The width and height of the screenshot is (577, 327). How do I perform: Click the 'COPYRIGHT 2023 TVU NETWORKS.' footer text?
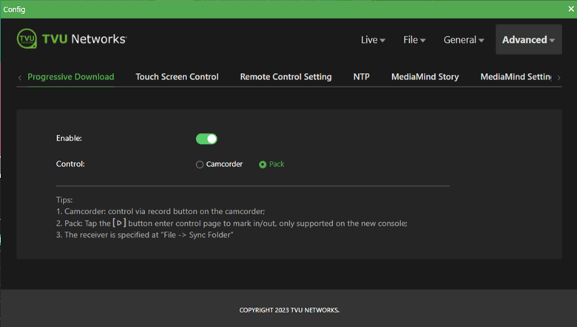289,310
